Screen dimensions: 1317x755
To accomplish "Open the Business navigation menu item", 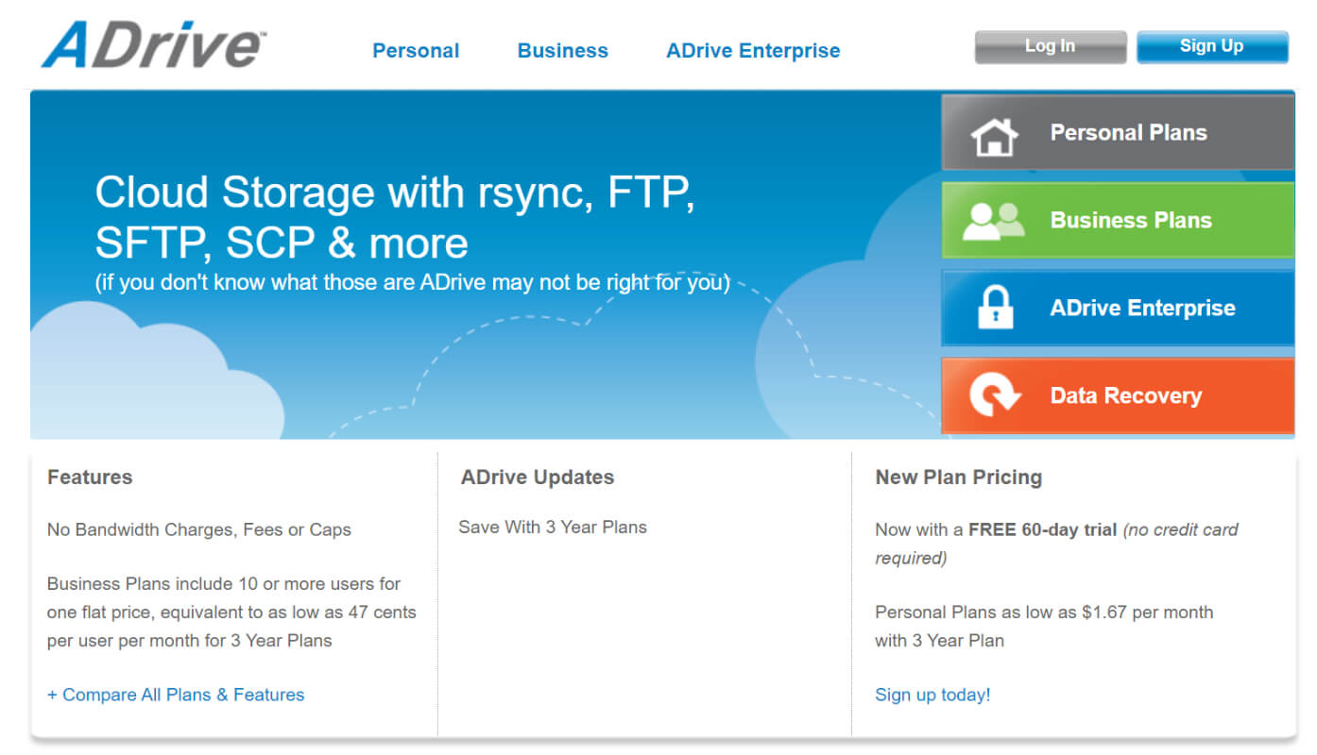I will pos(563,51).
